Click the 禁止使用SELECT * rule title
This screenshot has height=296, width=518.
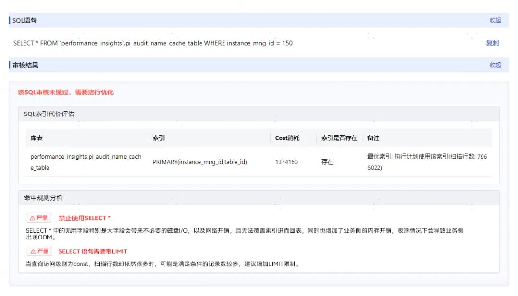(84, 218)
